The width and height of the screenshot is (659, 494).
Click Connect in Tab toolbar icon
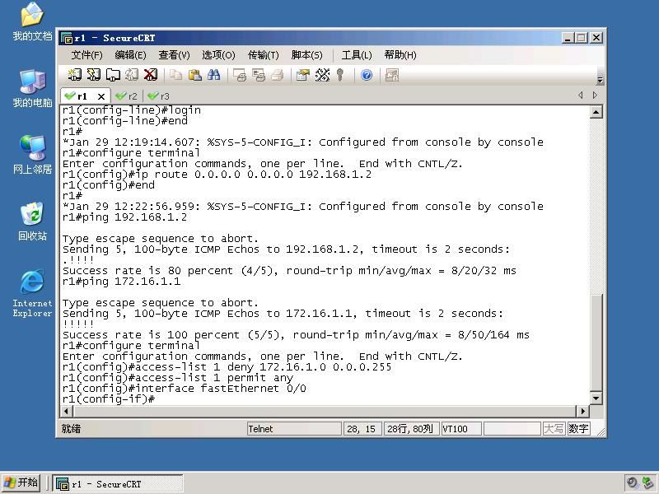point(113,75)
